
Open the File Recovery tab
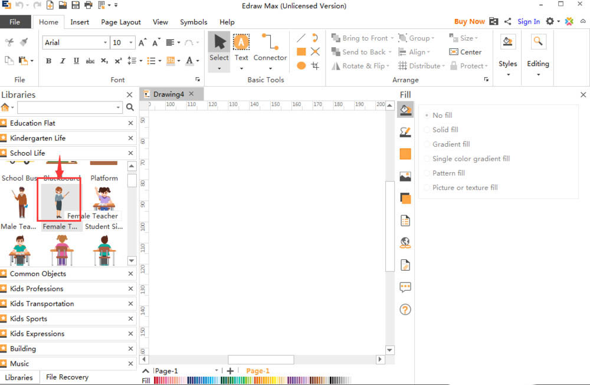click(x=67, y=377)
